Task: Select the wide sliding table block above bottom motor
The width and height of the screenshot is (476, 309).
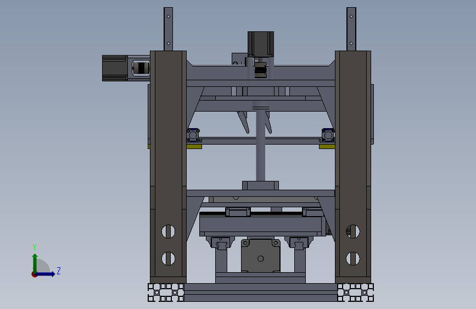Action: point(262,226)
